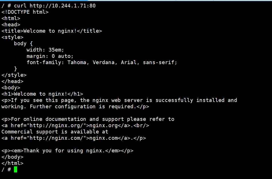
Task: Click the font-family Tahoma CSS line
Action: pyautogui.click(x=102, y=62)
